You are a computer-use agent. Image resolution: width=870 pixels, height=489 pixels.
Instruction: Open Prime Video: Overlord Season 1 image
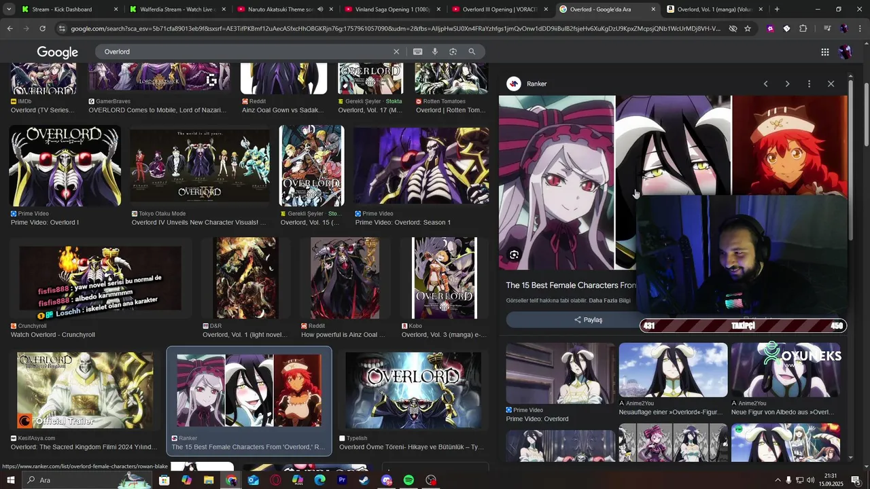pyautogui.click(x=421, y=166)
